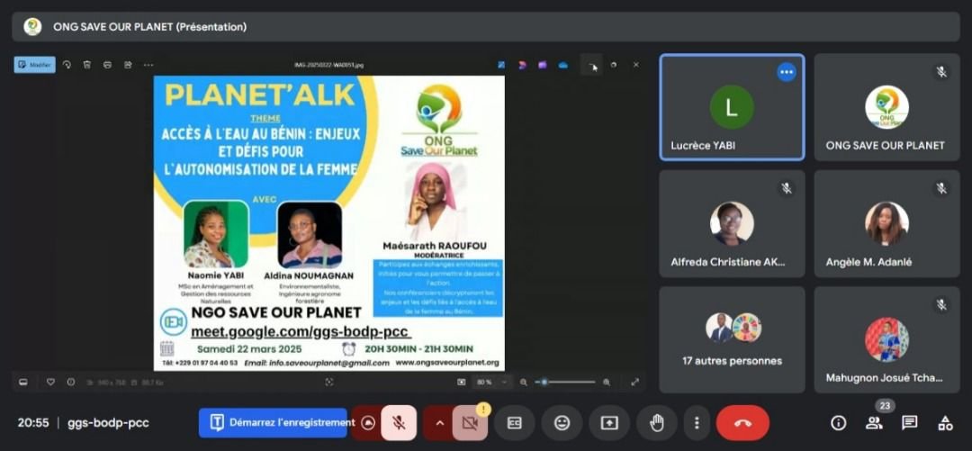Image resolution: width=972 pixels, height=451 pixels.
Task: Toggle the filmstrip view in Photos
Action: [22, 383]
